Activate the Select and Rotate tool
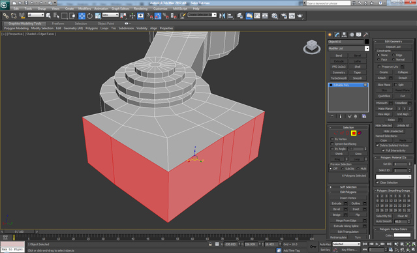 pos(89,16)
